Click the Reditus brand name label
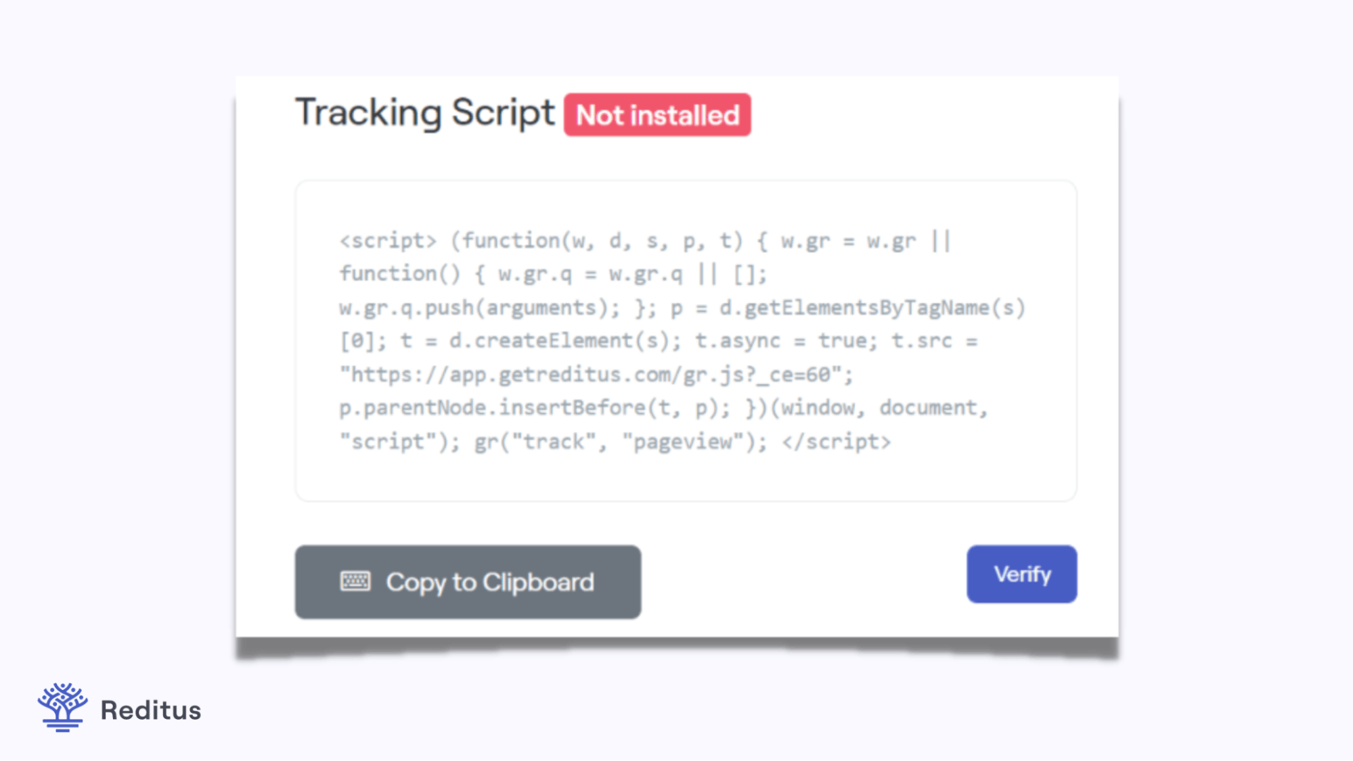The width and height of the screenshot is (1353, 761). click(150, 709)
